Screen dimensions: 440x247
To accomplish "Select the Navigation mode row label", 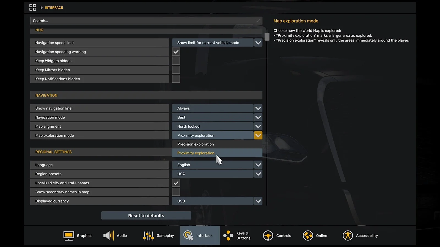I will [x=100, y=117].
